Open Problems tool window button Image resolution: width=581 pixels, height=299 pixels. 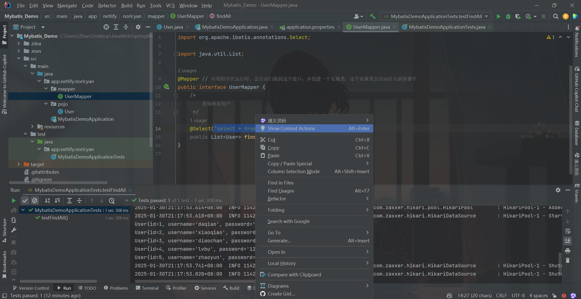pos(116,288)
